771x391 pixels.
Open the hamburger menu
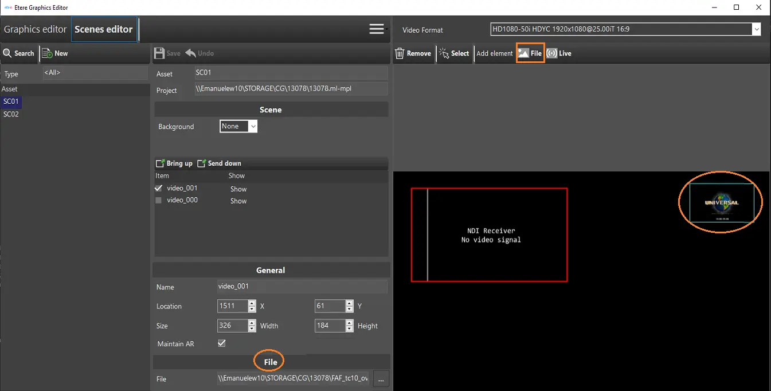[377, 29]
